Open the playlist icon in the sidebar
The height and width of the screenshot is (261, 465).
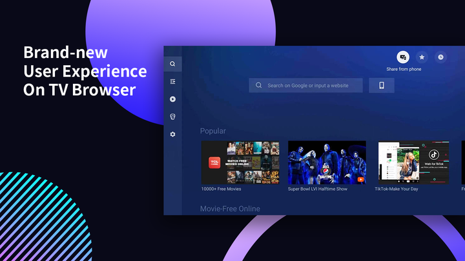pos(172,81)
